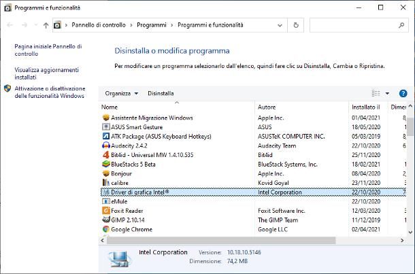
Task: Click the eMule program icon
Action: [106, 201]
